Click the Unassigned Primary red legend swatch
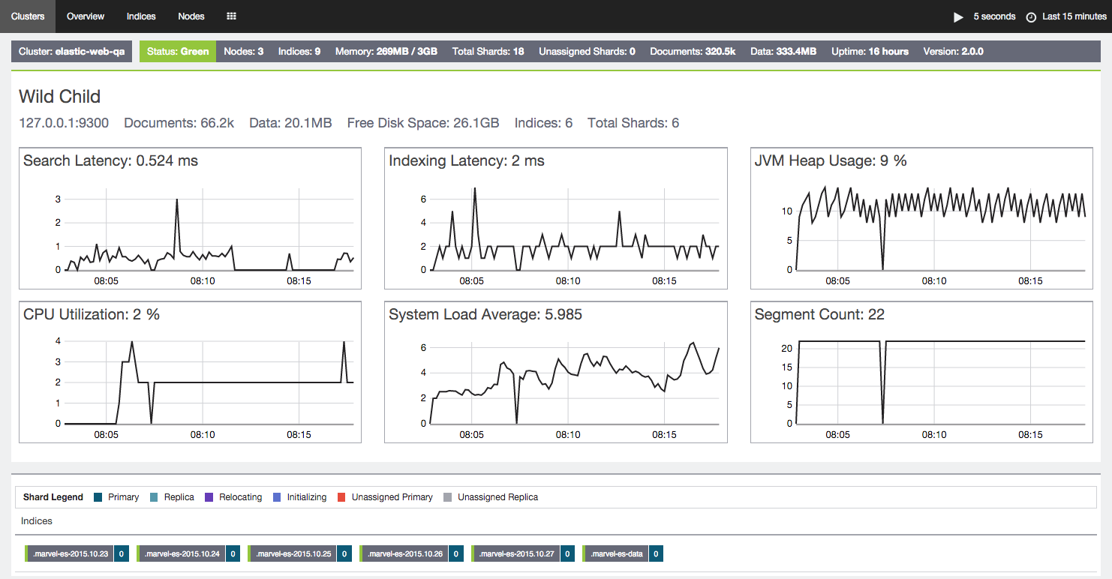The image size is (1112, 579). pyautogui.click(x=341, y=497)
